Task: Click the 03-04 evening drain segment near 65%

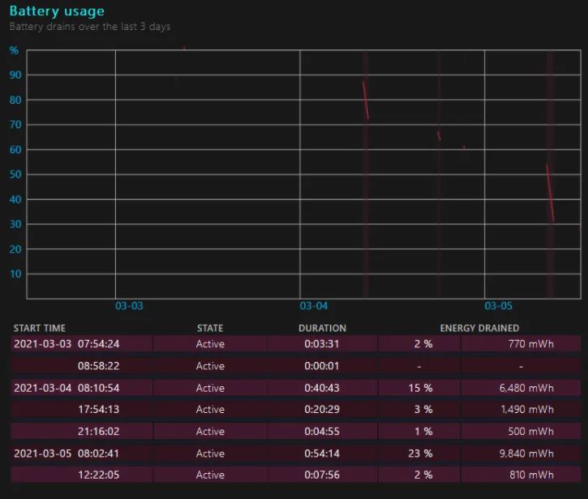Action: click(439, 136)
